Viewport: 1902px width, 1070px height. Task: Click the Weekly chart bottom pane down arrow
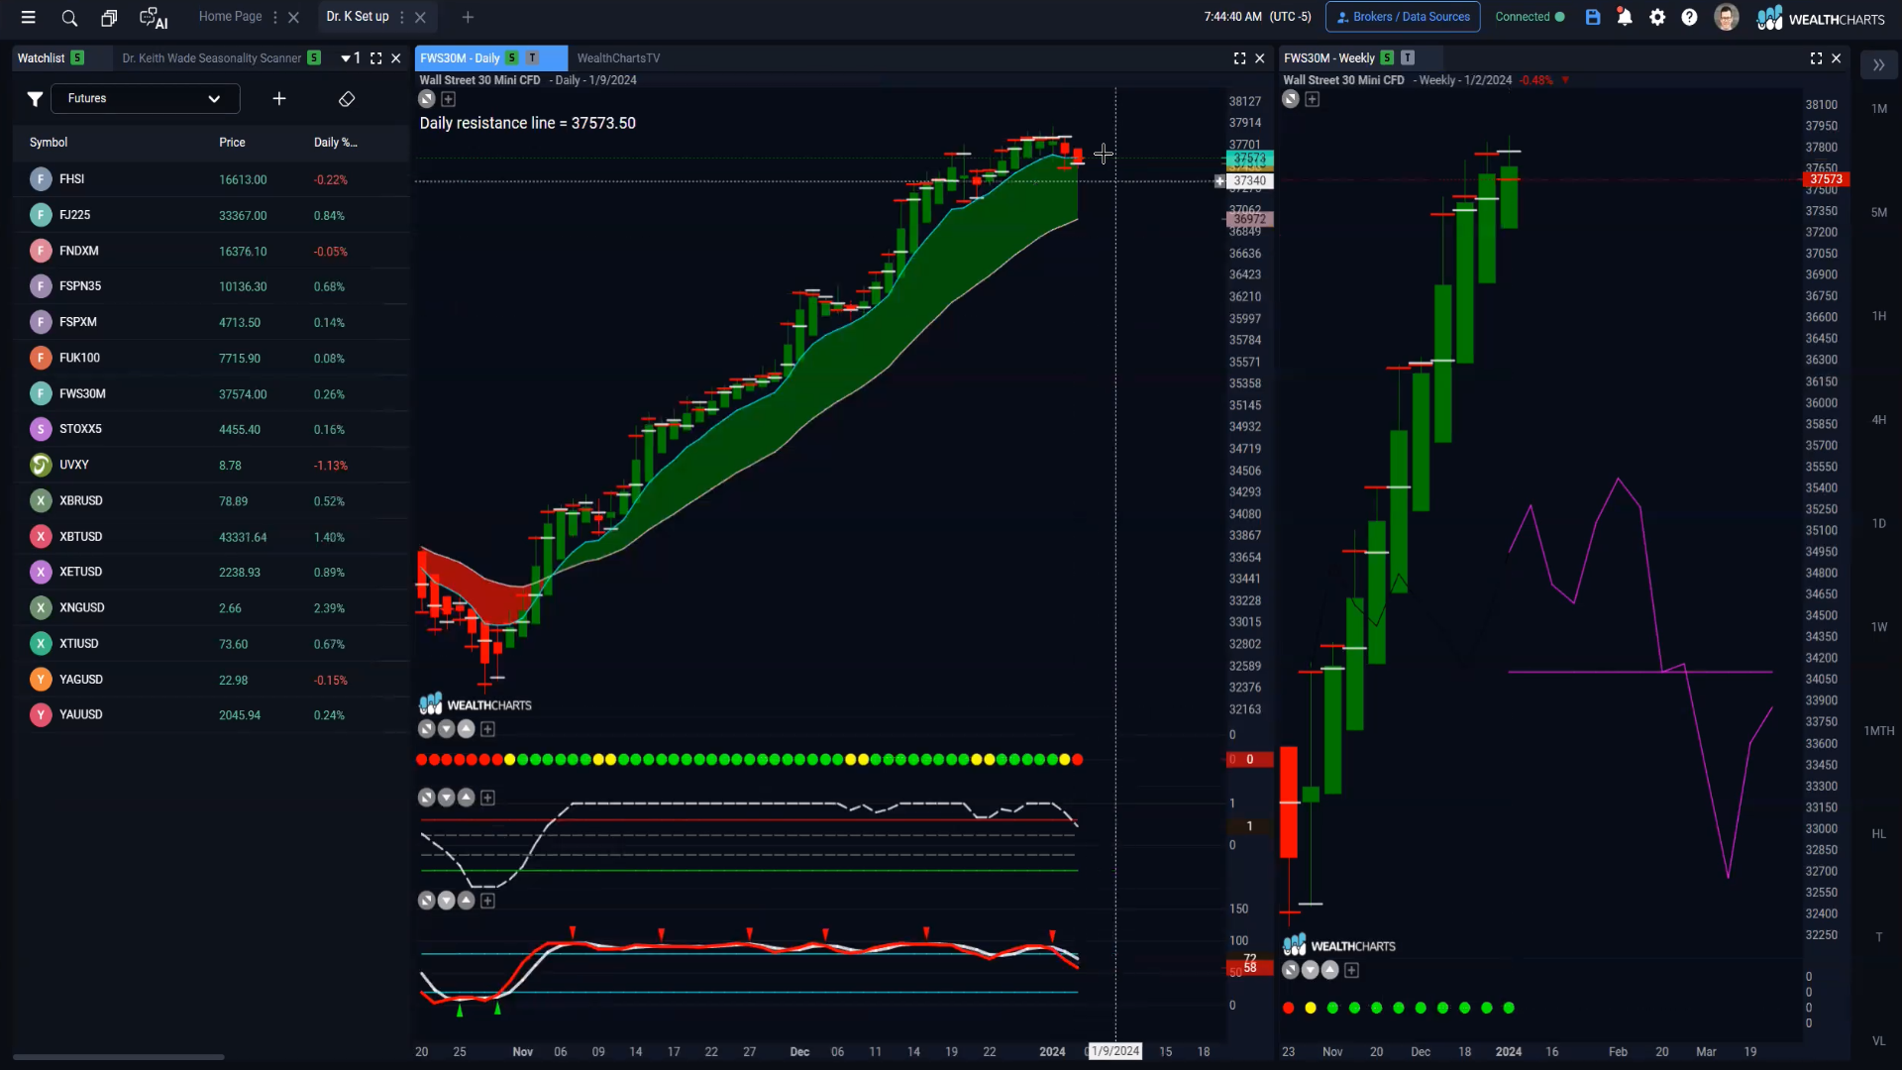click(x=1311, y=971)
